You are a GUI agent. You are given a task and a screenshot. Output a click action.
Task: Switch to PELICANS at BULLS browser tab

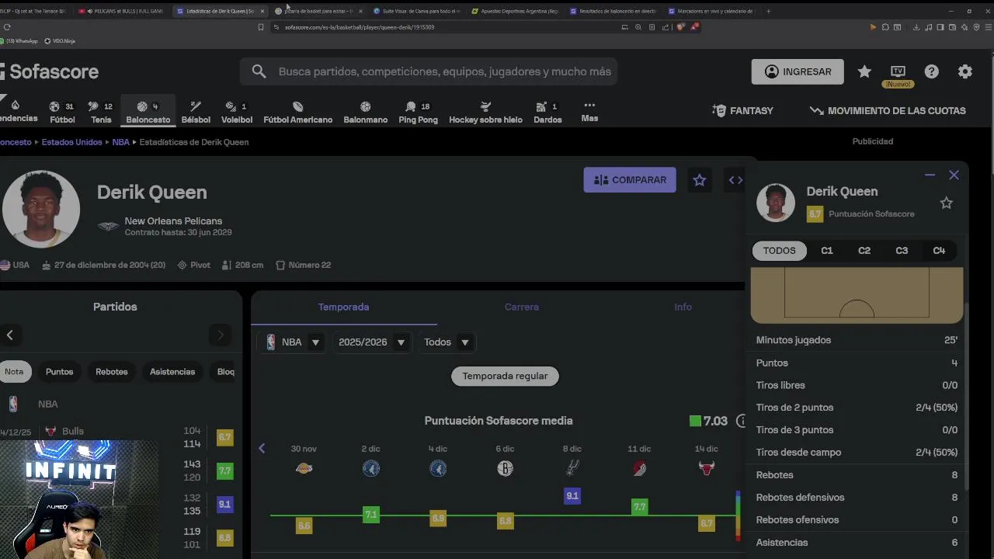click(123, 11)
